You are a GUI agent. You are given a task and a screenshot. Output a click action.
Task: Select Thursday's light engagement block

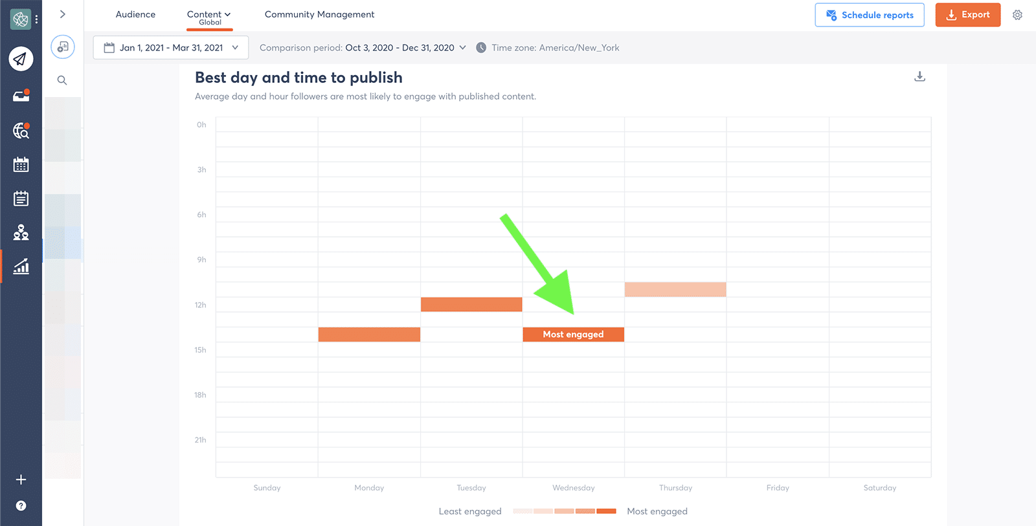(675, 289)
